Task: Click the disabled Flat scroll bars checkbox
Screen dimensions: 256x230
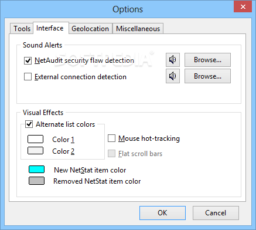Action: (x=111, y=154)
